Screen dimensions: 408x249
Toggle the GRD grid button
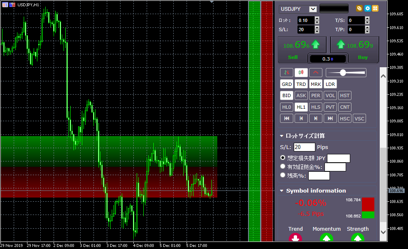pos(287,84)
